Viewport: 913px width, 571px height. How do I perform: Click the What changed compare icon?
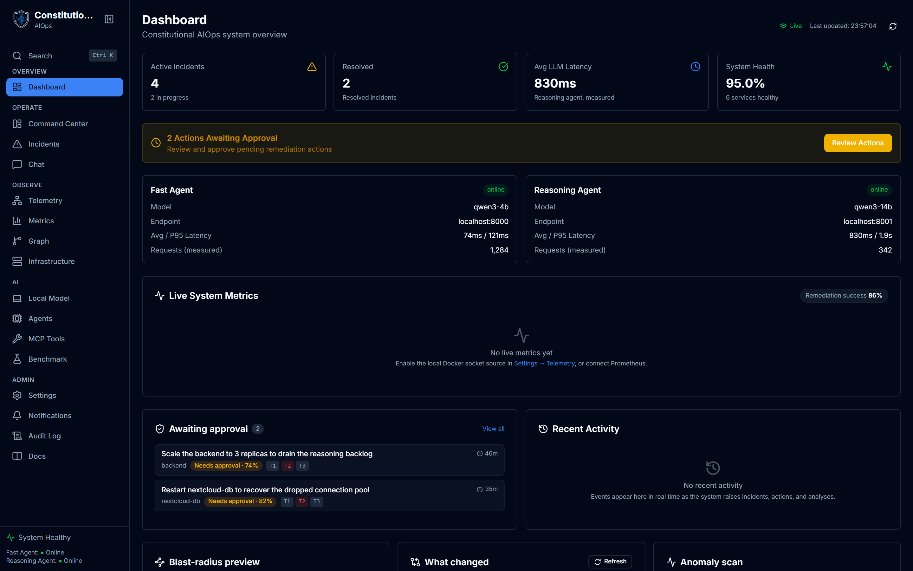click(415, 562)
